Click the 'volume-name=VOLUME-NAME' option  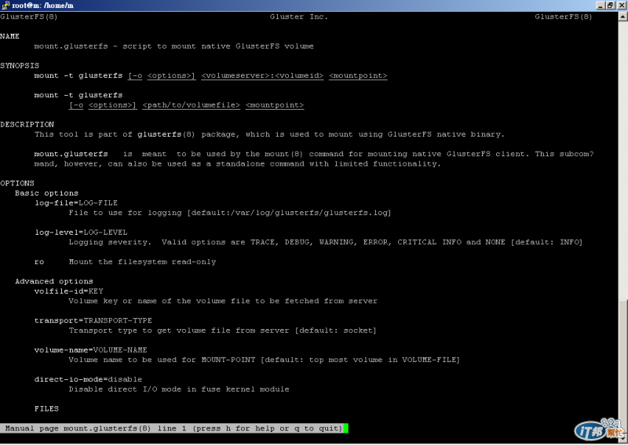(x=91, y=350)
